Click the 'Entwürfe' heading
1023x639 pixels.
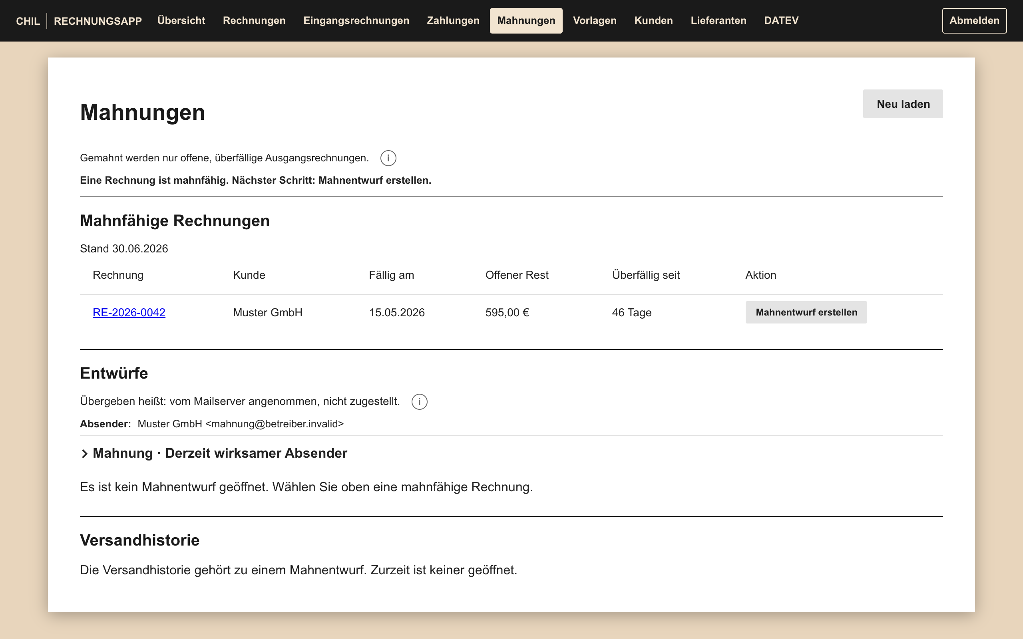point(114,373)
